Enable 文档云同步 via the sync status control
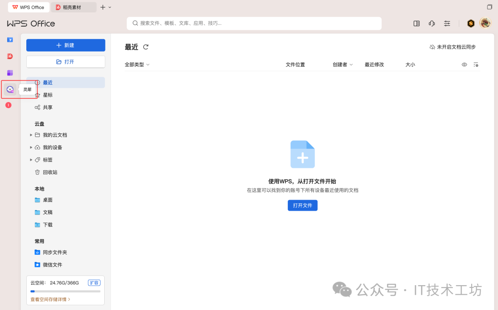 [452, 46]
